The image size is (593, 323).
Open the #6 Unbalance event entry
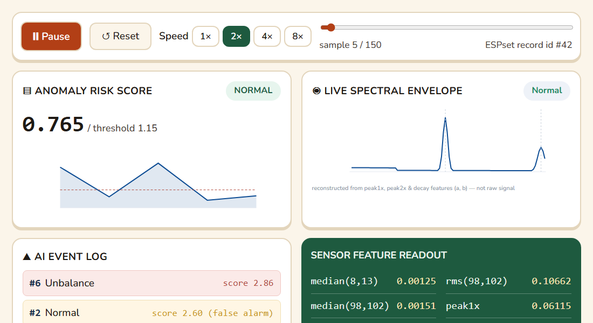click(x=151, y=283)
